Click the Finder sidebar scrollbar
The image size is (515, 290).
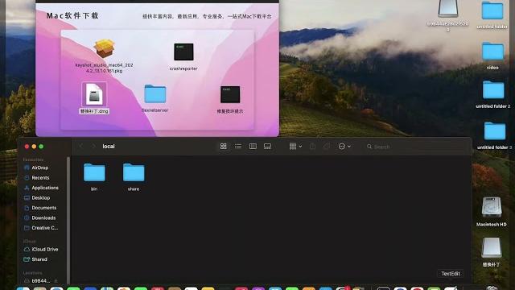click(x=68, y=220)
